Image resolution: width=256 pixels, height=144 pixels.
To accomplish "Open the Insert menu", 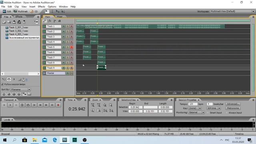I will 32,7.
